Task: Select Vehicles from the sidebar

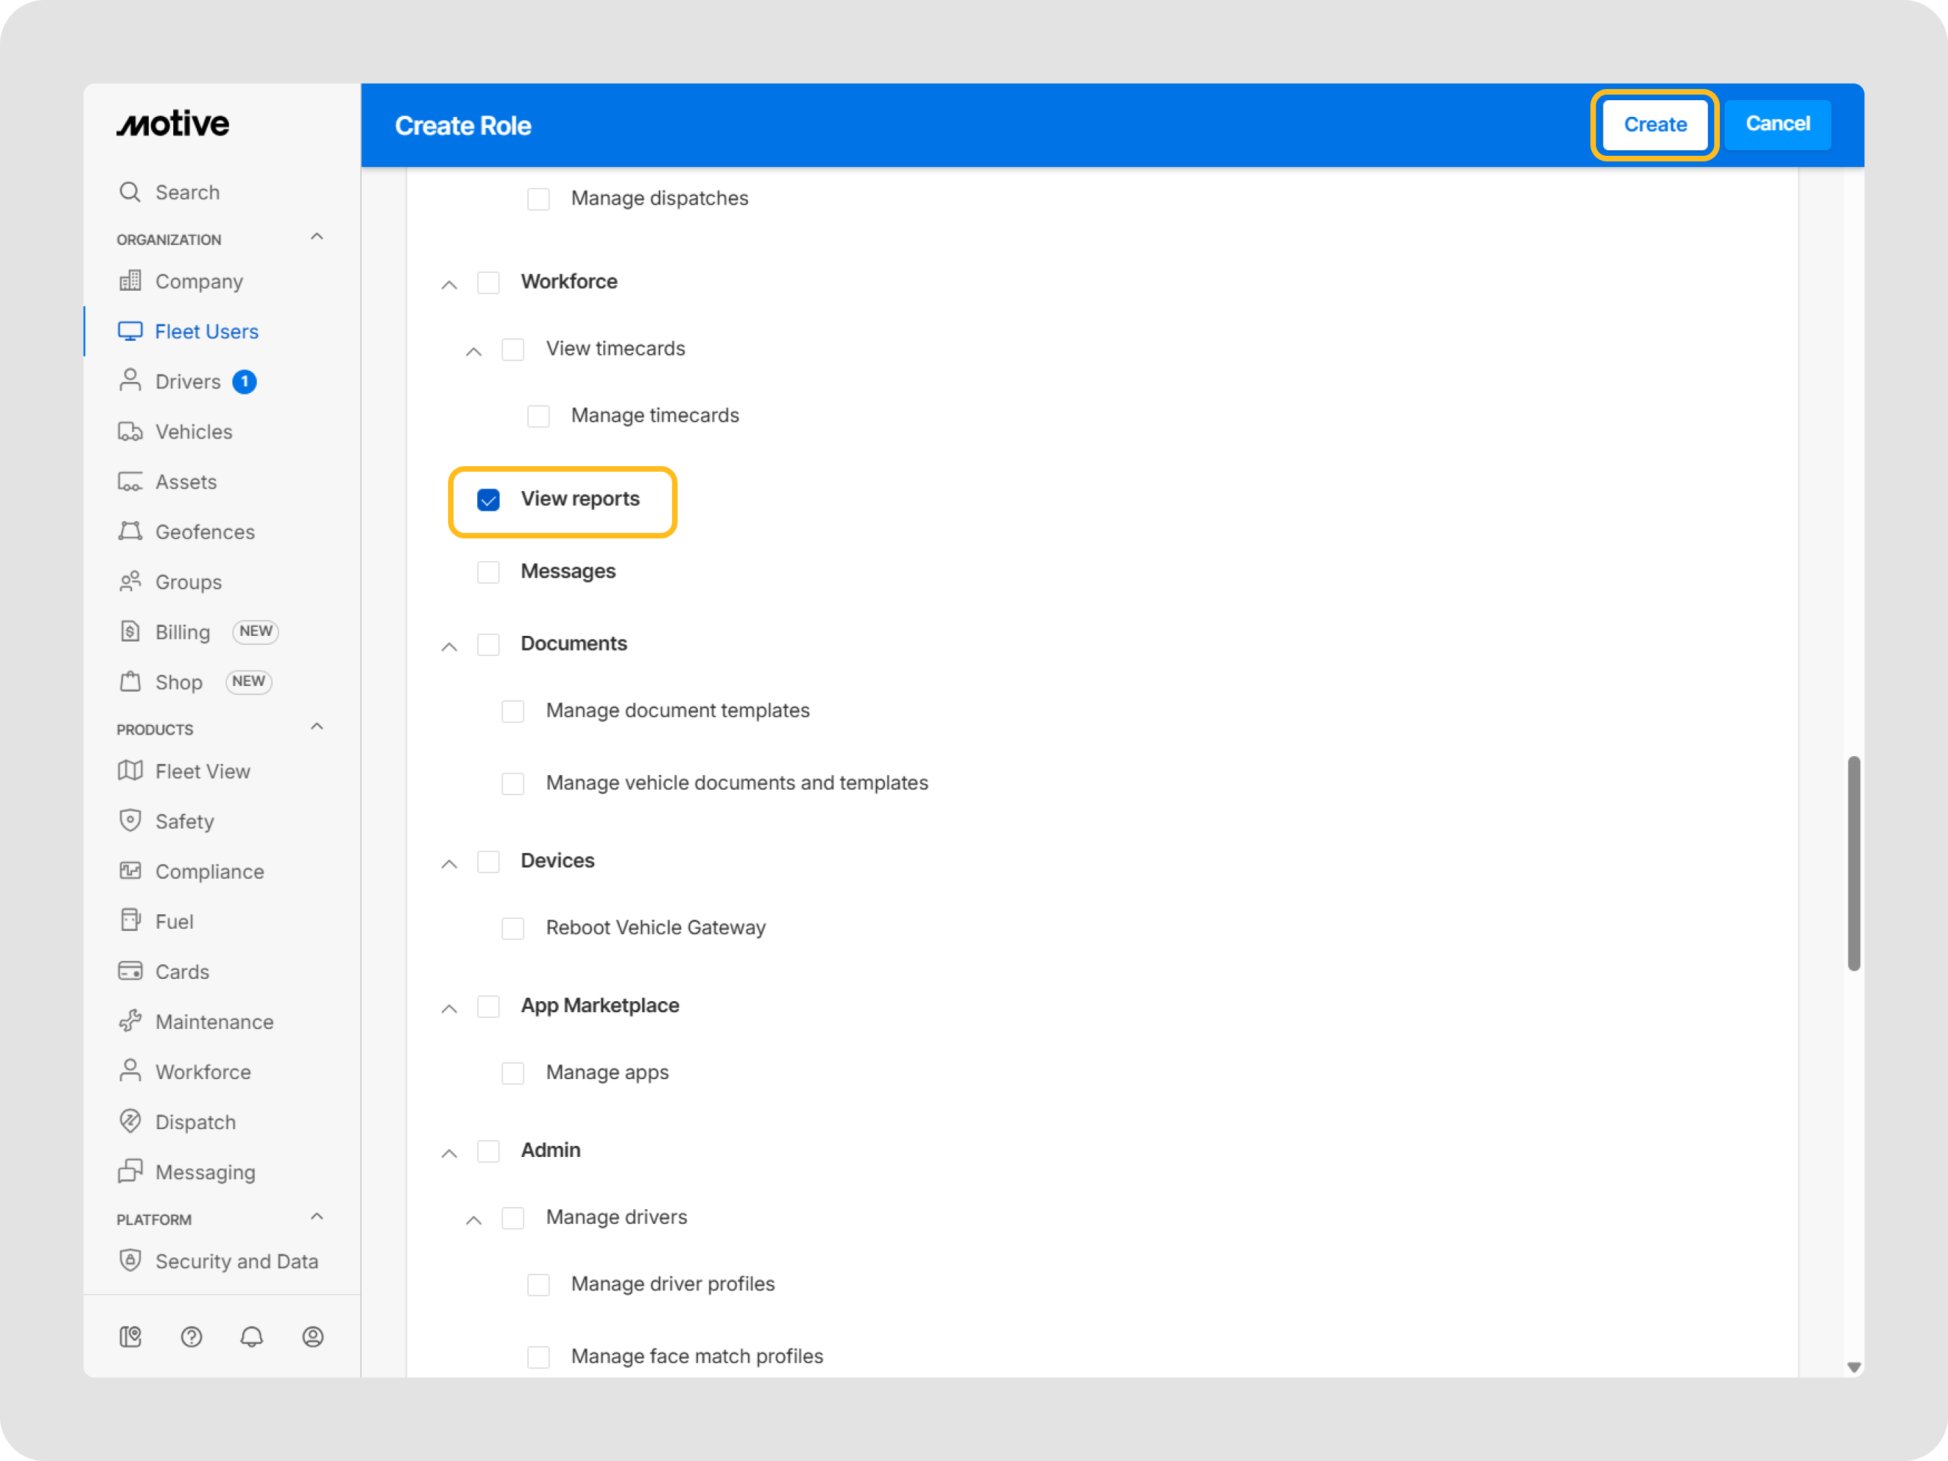Action: pos(193,431)
